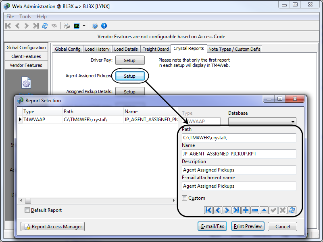Click the Path column header in grid
The height and width of the screenshot is (242, 323).
(x=93, y=112)
